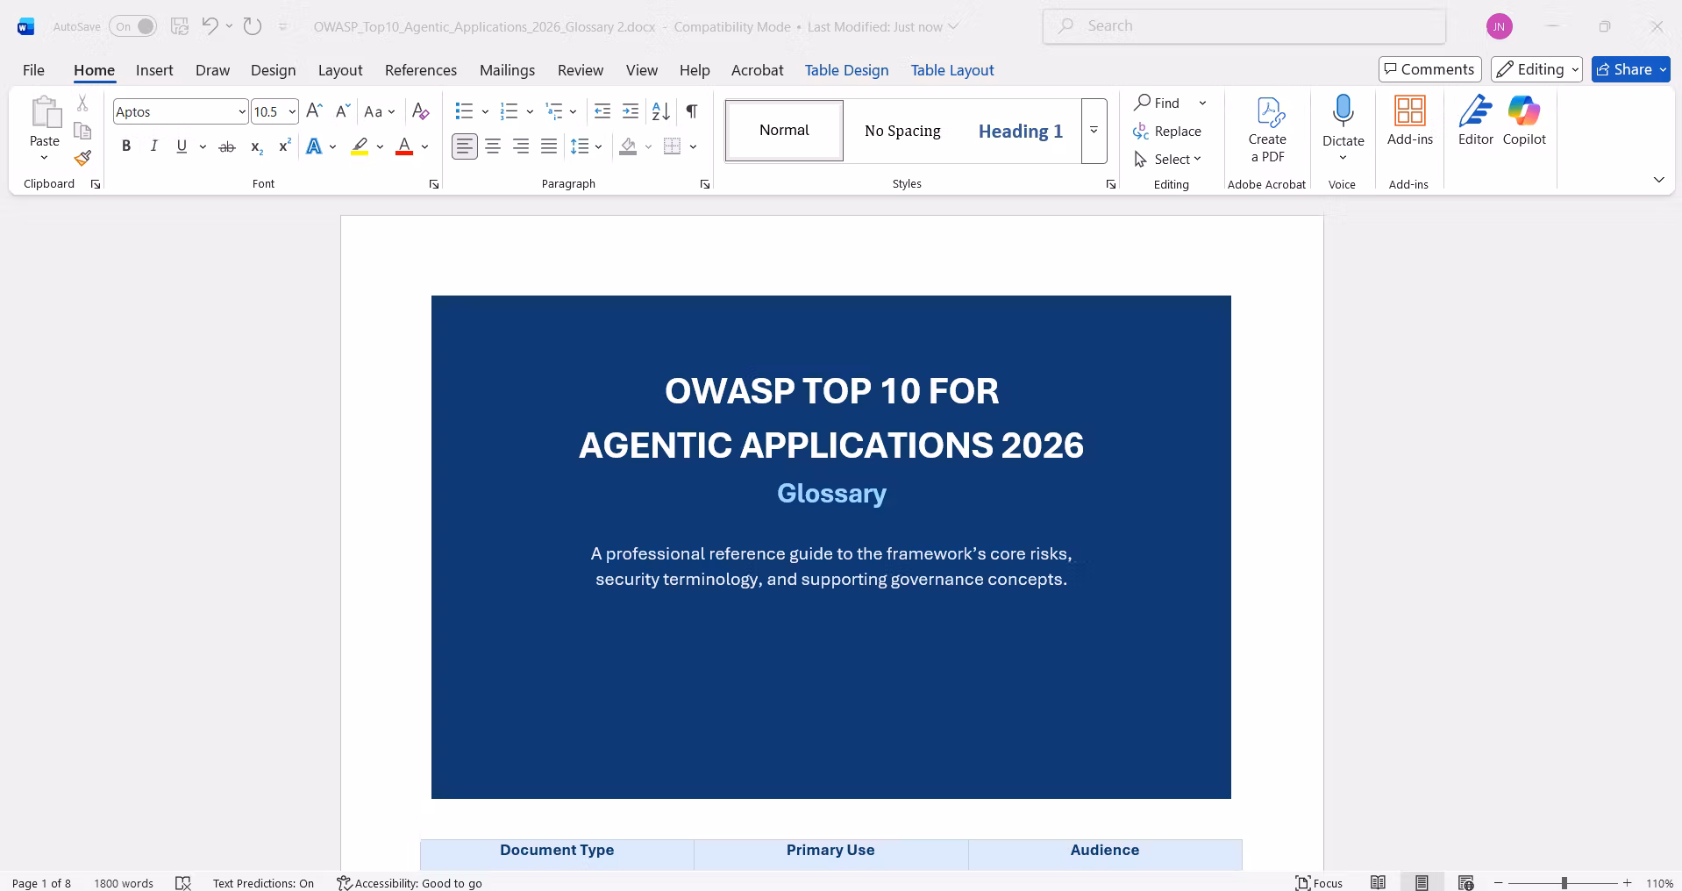Apply strikethrough formatting

(227, 146)
